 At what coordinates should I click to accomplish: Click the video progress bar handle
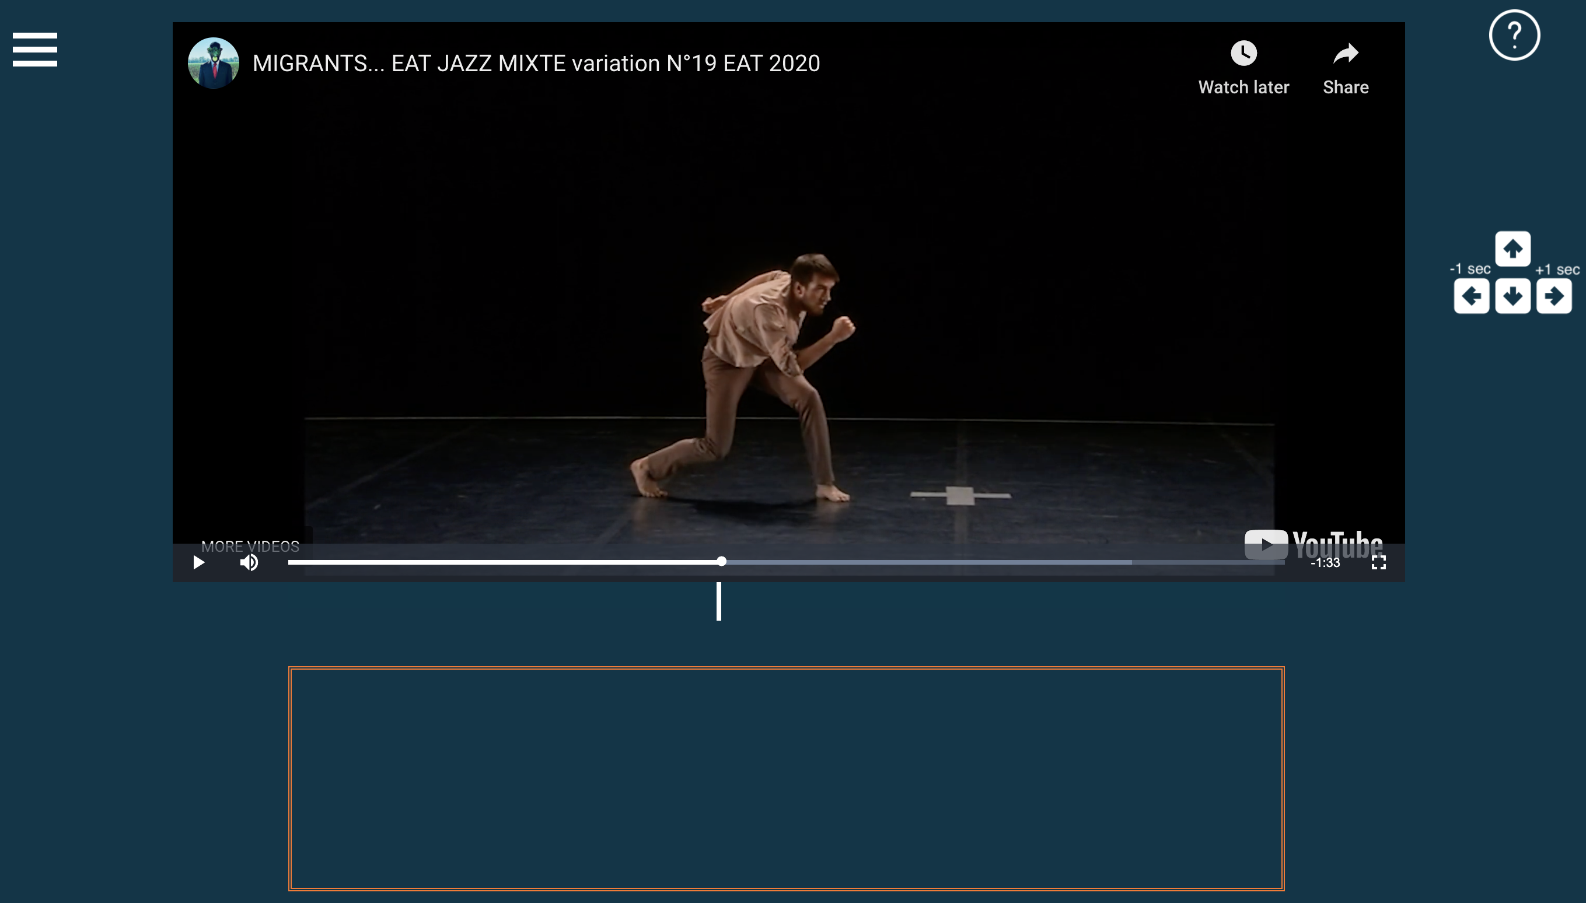click(x=721, y=561)
